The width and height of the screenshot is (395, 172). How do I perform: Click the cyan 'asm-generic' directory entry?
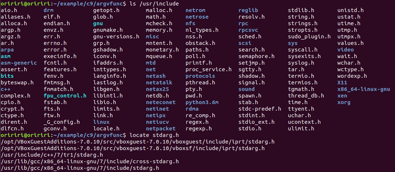(19, 63)
